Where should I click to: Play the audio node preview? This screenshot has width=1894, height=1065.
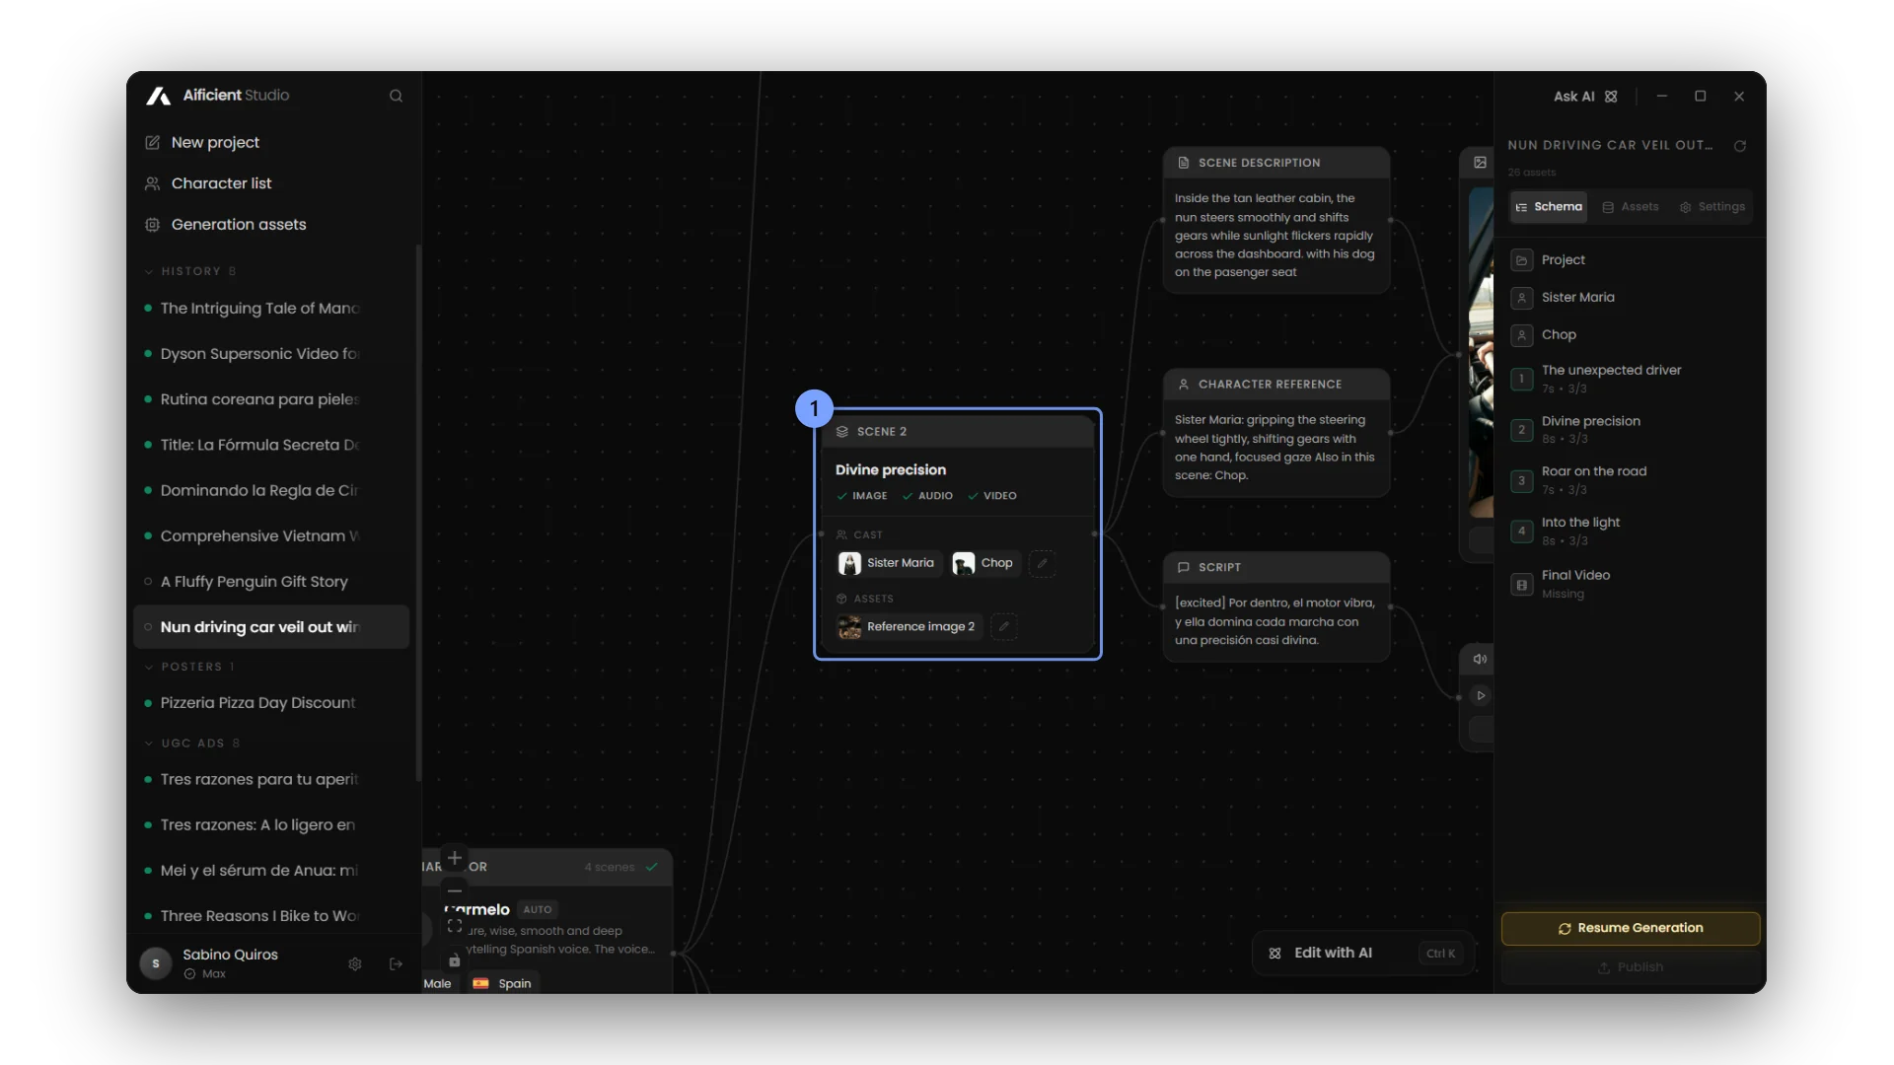tap(1481, 695)
